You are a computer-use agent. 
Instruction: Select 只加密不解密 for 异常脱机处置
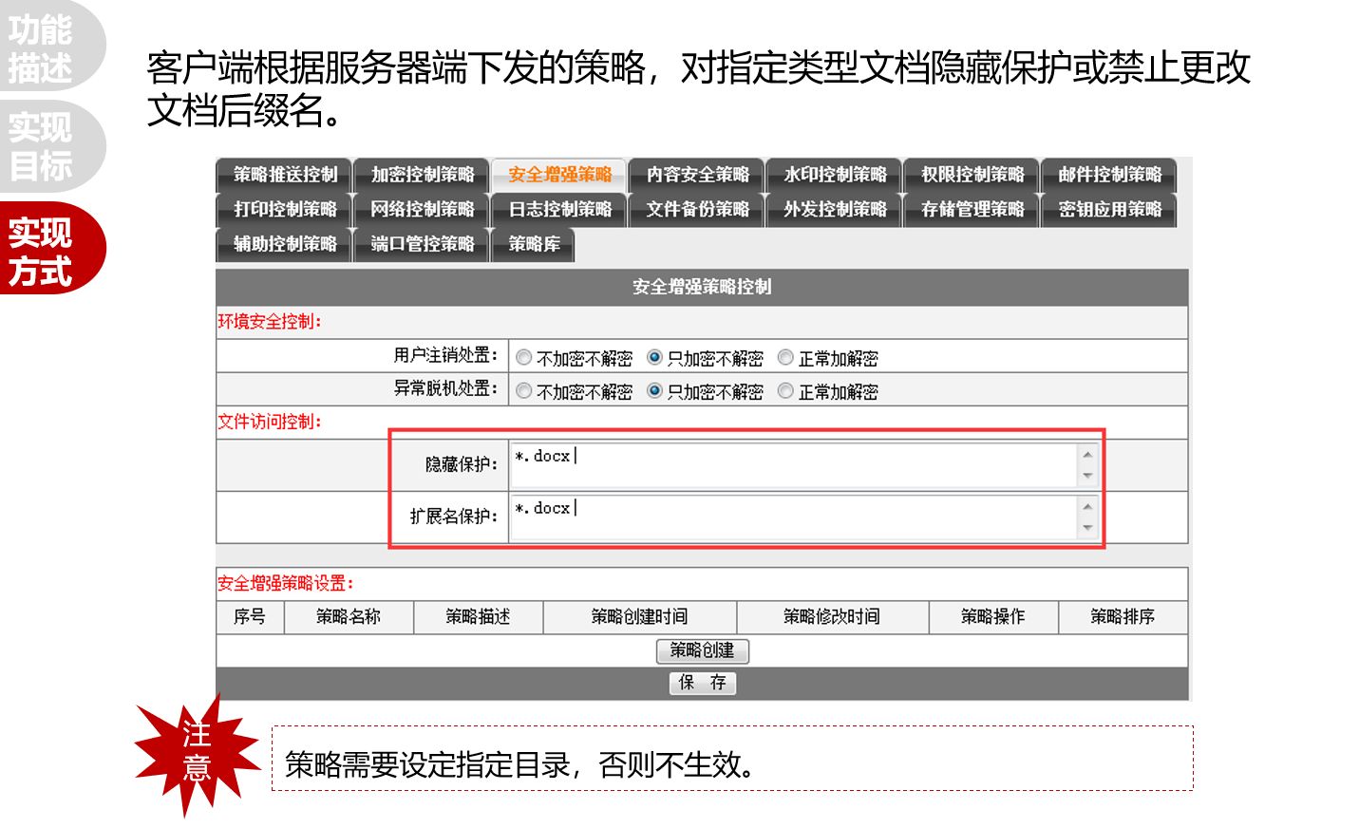[654, 391]
